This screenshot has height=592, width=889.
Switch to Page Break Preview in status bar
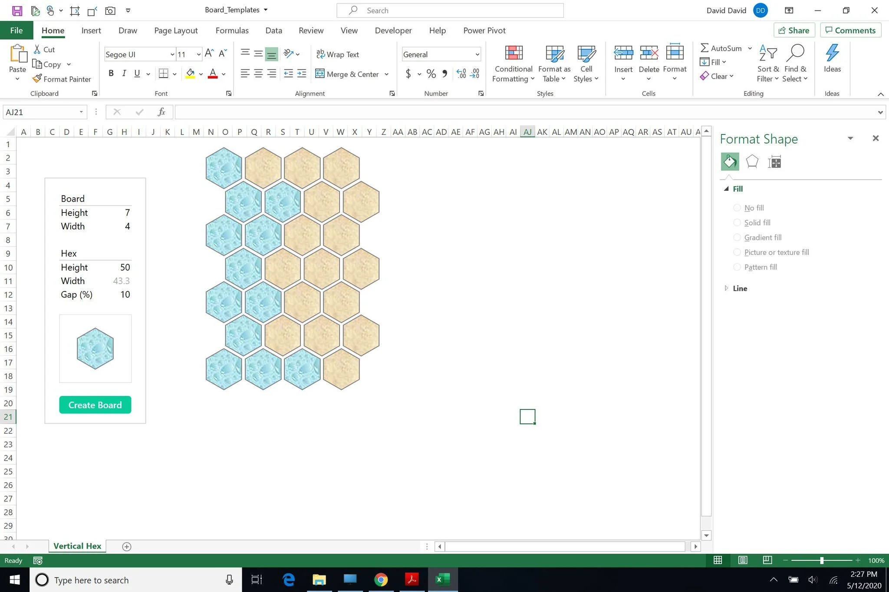767,560
